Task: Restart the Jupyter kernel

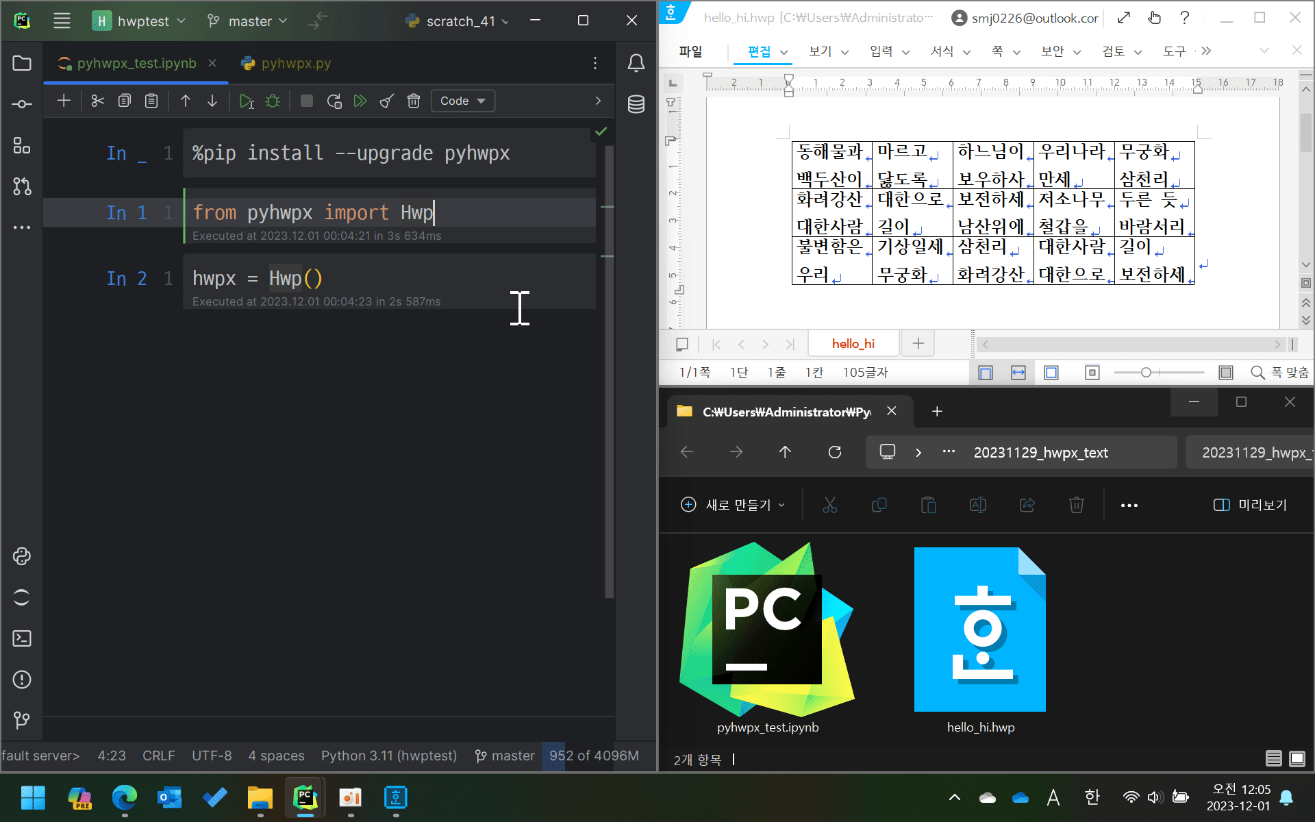Action: (x=334, y=101)
